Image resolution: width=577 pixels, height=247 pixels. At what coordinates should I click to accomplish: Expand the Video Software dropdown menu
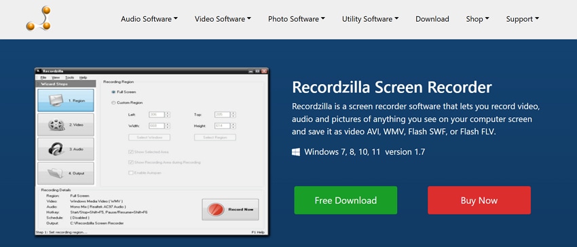click(x=223, y=19)
